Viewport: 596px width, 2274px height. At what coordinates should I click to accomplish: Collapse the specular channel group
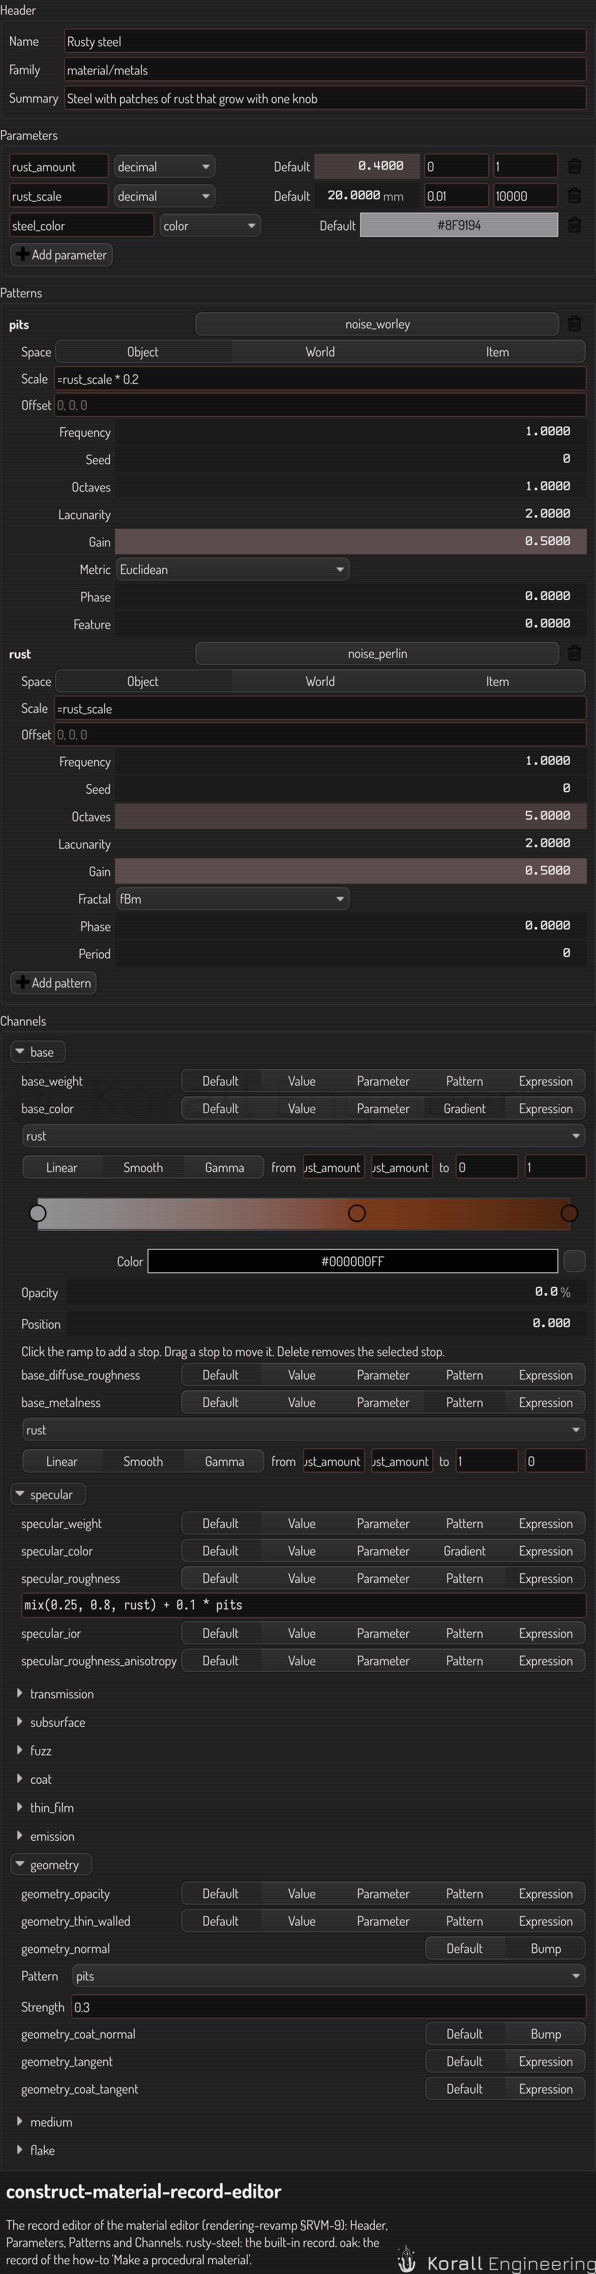[48, 1494]
